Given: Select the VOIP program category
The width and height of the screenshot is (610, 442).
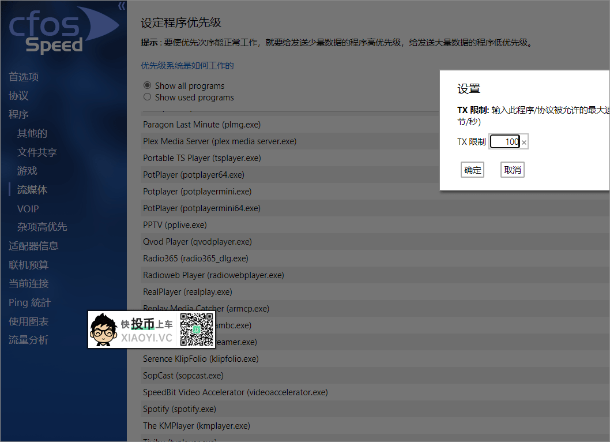Looking at the screenshot, I should [x=28, y=209].
